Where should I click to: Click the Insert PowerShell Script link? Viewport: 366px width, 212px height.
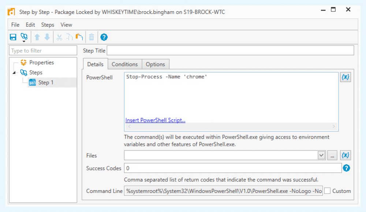pyautogui.click(x=155, y=120)
